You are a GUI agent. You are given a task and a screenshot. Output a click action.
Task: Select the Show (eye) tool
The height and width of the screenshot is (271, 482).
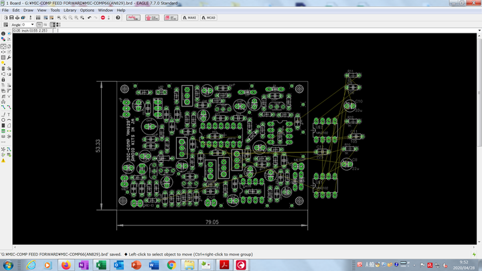7,33
